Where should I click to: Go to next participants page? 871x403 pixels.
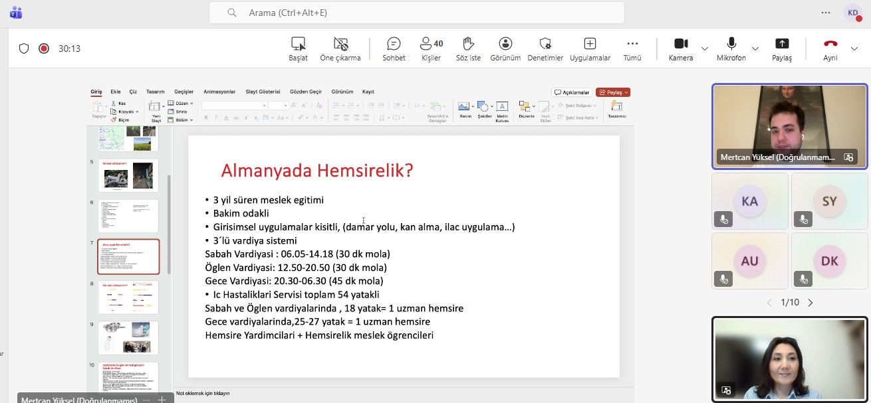point(810,303)
